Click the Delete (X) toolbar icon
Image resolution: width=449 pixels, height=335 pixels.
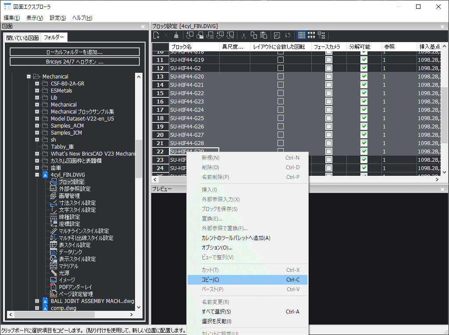(x=166, y=35)
